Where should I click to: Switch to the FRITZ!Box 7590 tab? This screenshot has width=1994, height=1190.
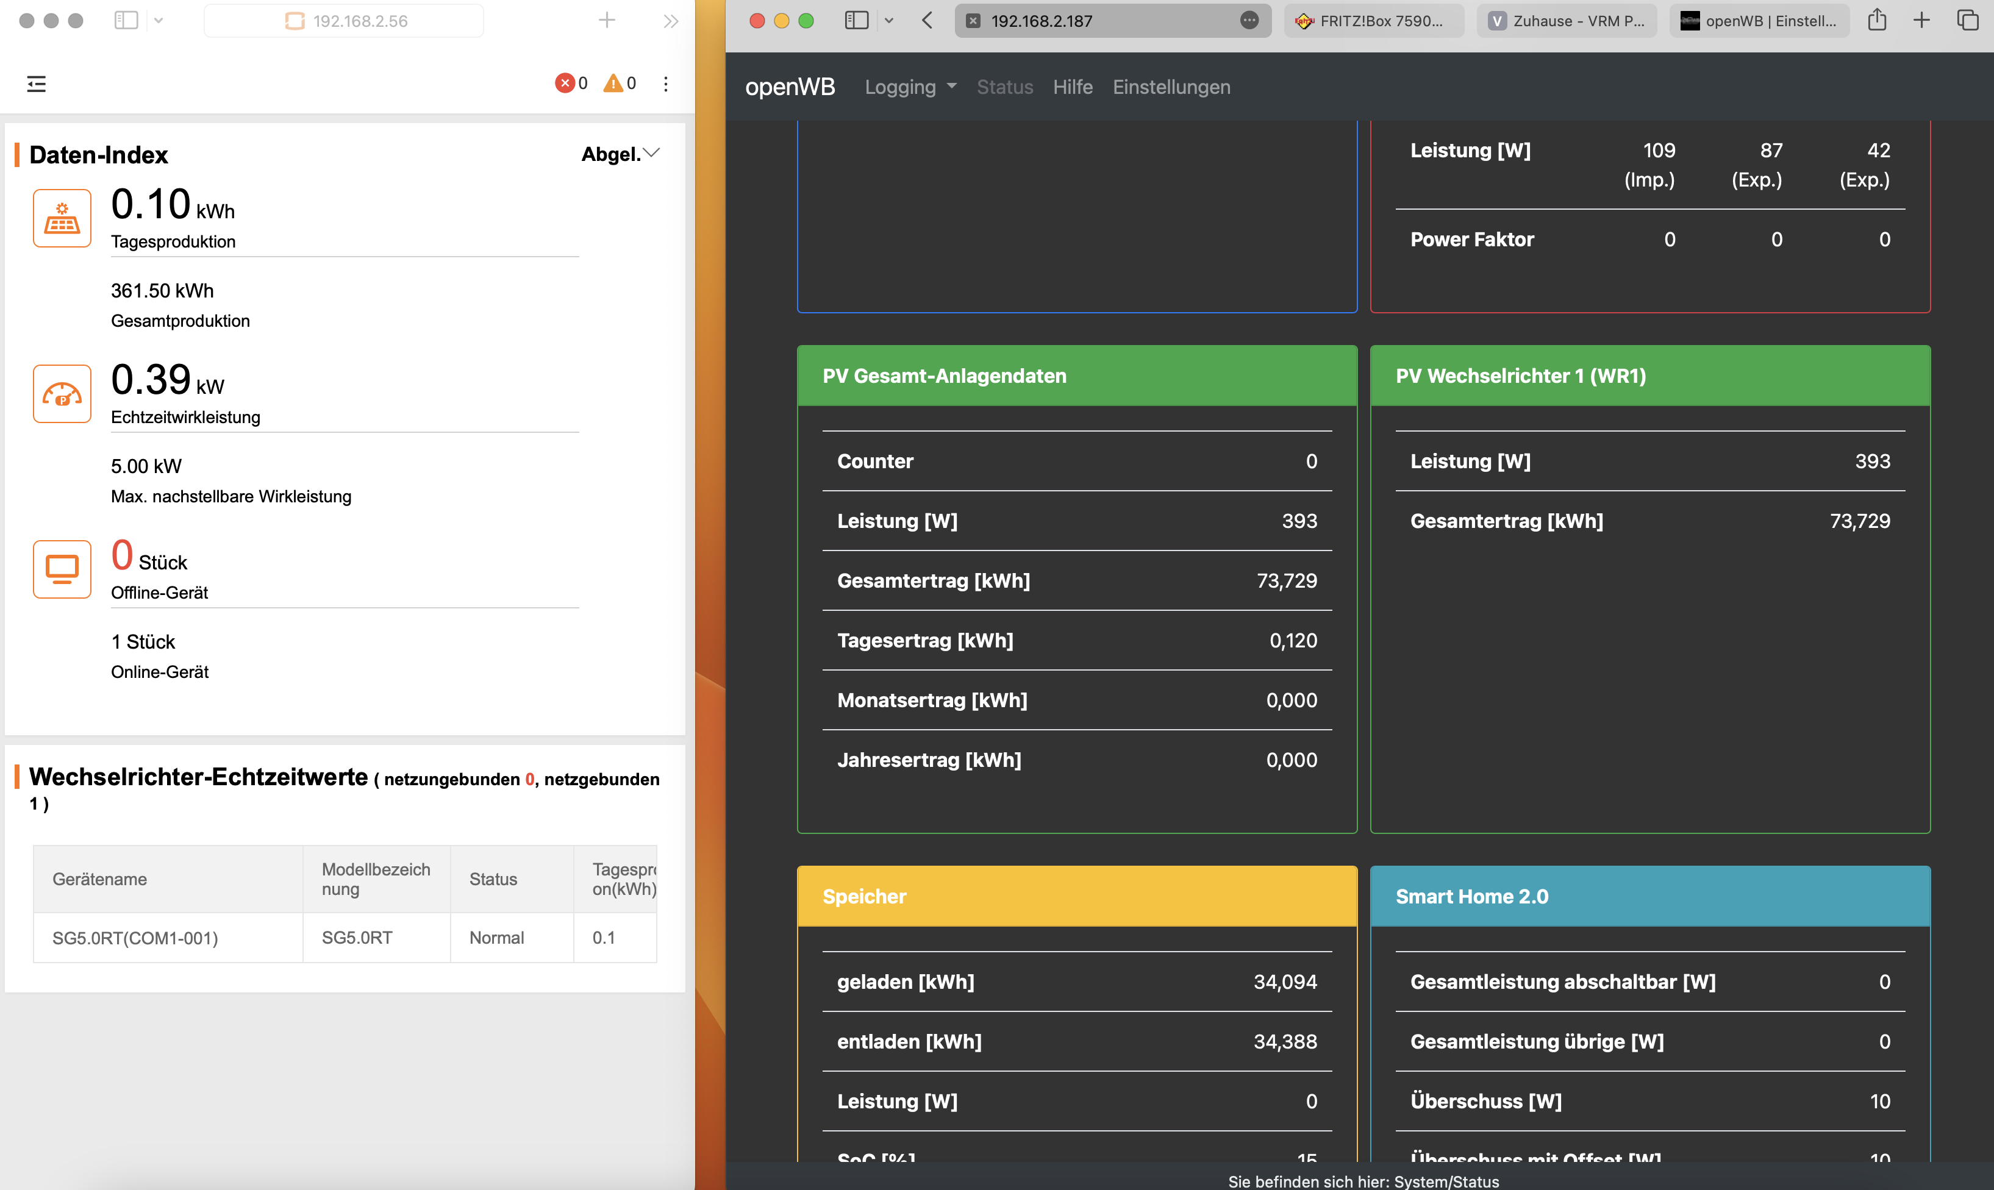point(1373,21)
